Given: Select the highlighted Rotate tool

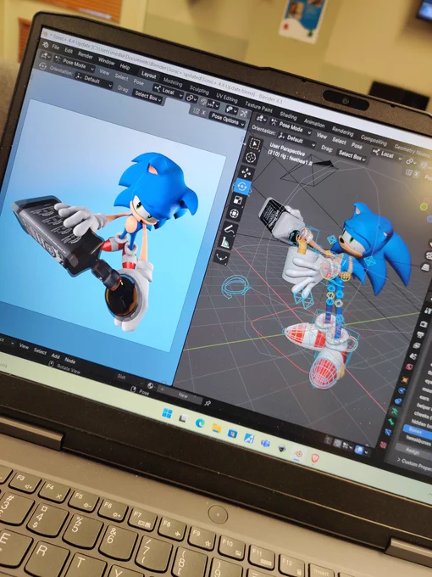Looking at the screenshot, I should pos(242,187).
